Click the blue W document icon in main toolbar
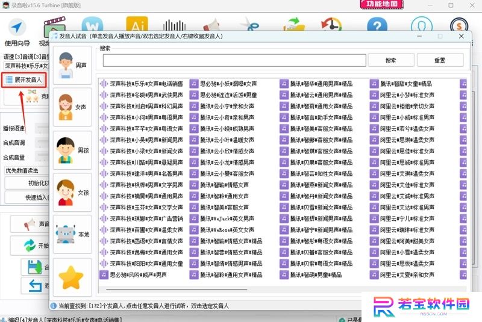 pyautogui.click(x=92, y=23)
